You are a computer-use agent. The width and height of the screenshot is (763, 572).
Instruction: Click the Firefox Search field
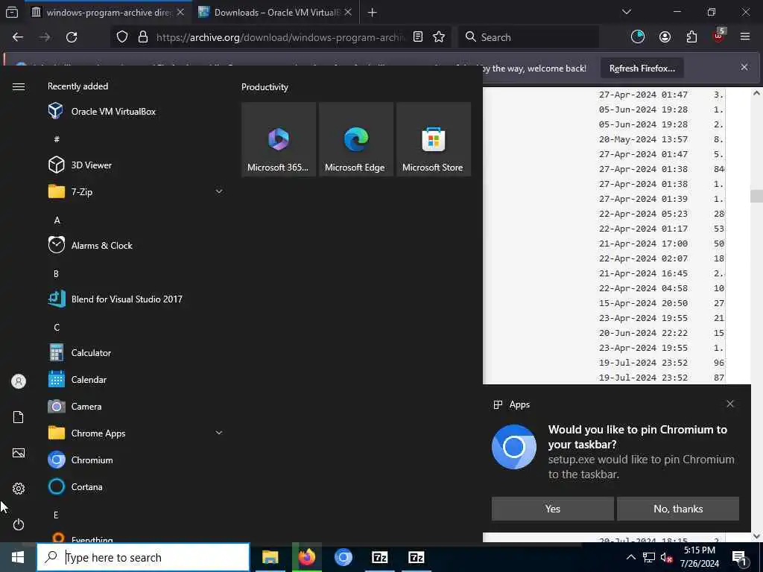(x=528, y=37)
